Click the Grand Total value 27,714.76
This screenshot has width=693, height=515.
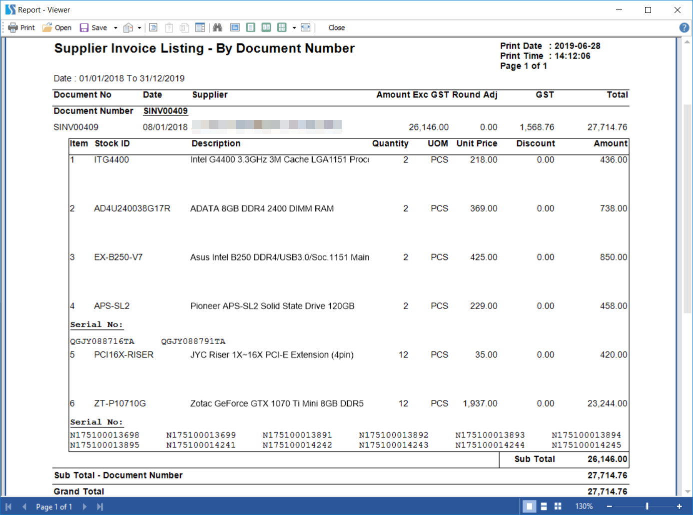[x=608, y=491]
